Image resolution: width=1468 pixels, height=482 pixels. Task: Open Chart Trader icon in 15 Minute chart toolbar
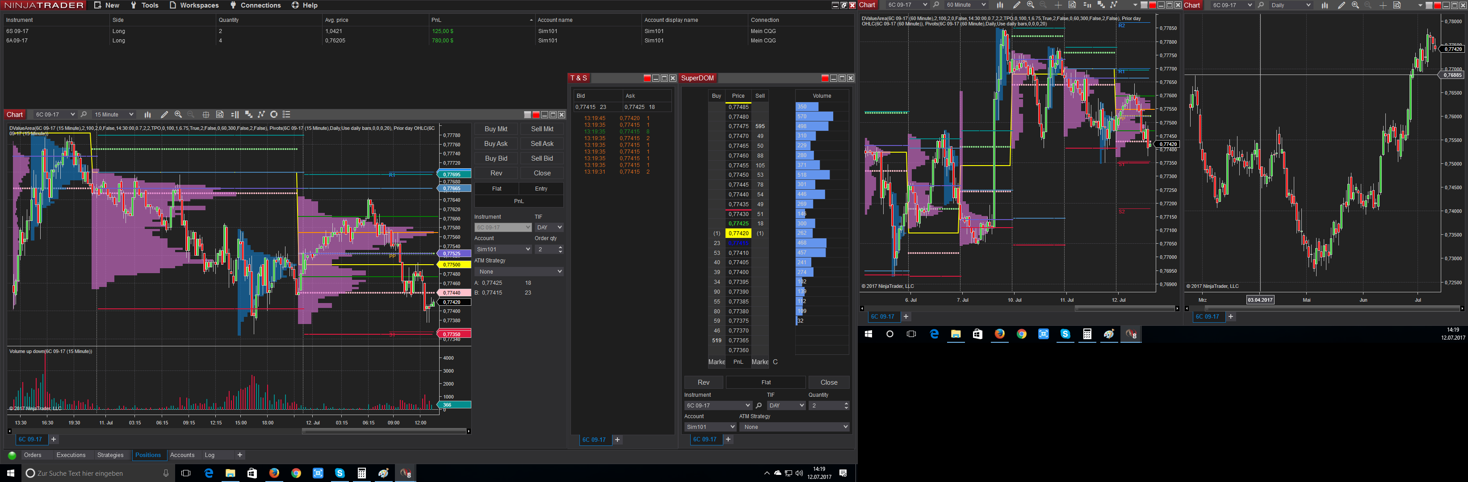coord(234,115)
